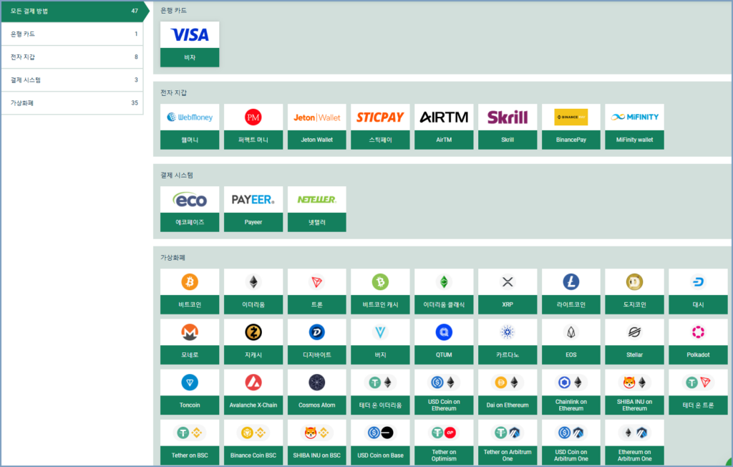Choose USD Coin on Ethereum

[444, 392]
